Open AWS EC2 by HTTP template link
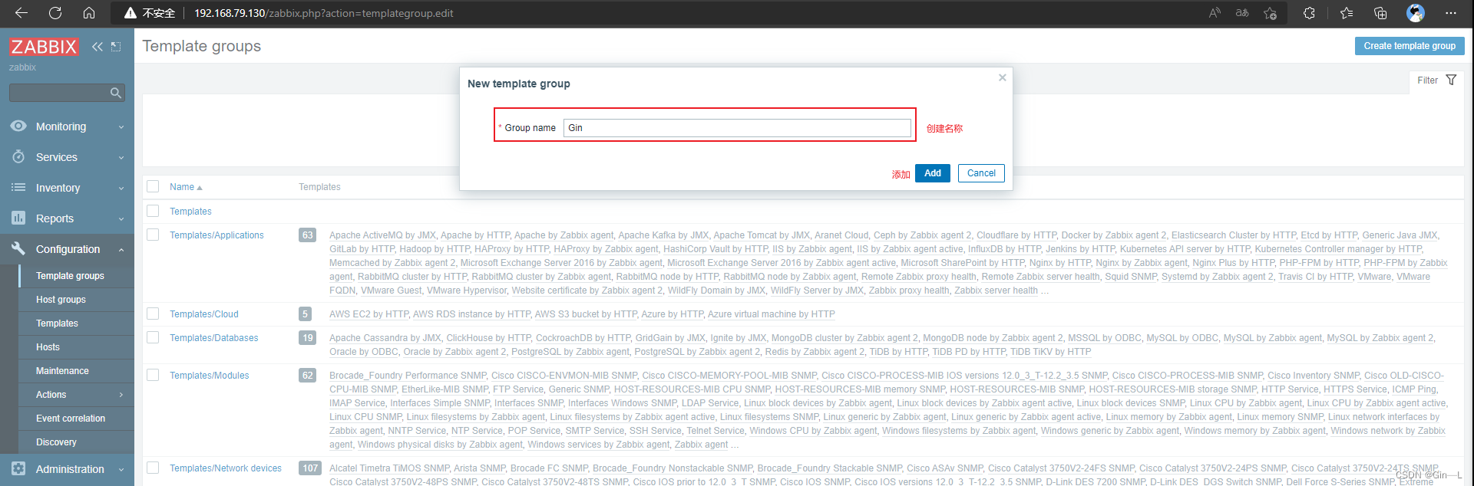This screenshot has height=486, width=1474. [x=368, y=314]
